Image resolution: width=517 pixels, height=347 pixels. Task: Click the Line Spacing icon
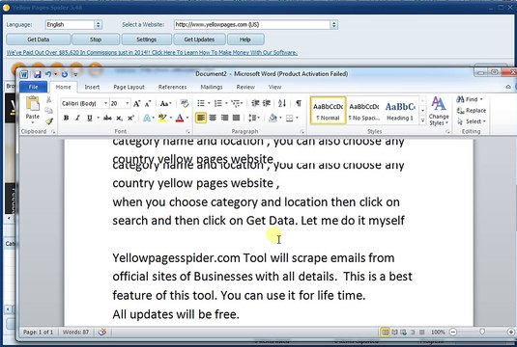coord(252,118)
